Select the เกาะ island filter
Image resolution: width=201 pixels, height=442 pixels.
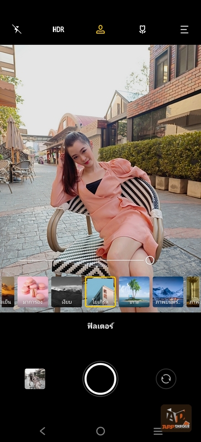point(134,292)
